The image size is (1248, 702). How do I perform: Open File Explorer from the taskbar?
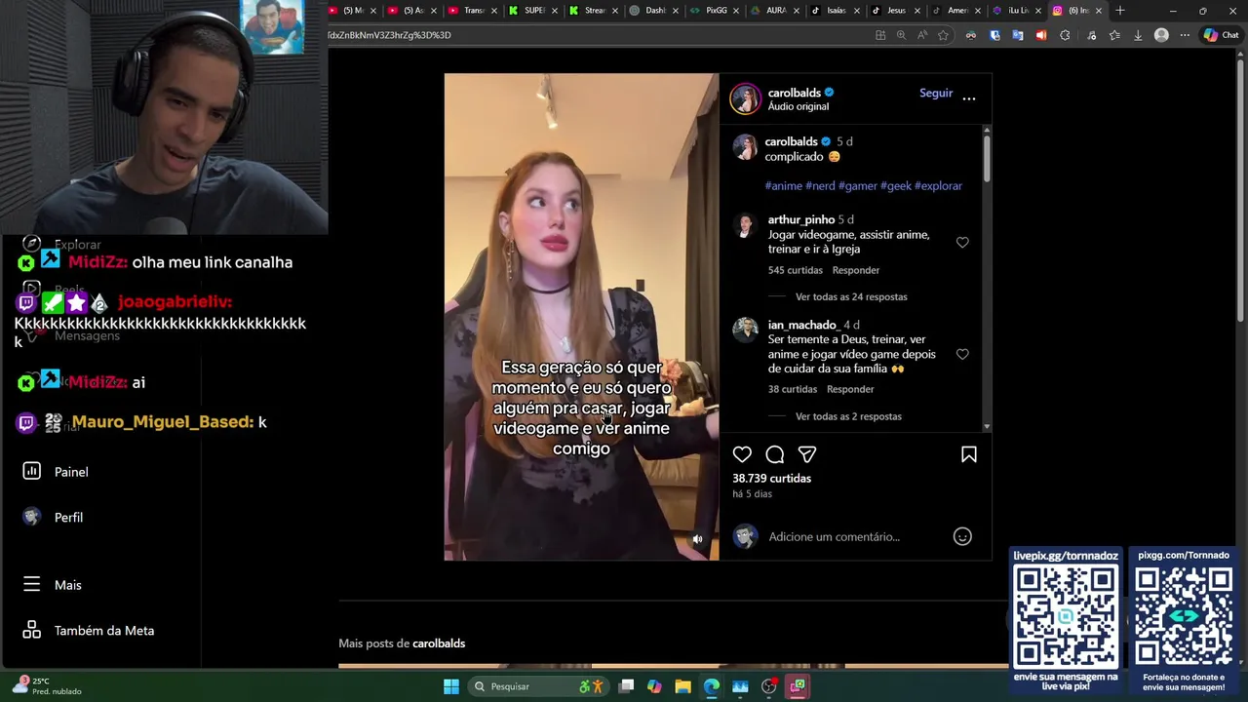coord(683,686)
